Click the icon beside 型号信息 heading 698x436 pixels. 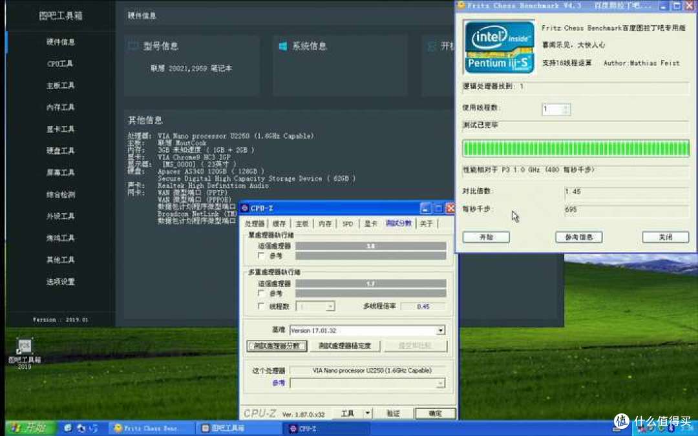pos(132,46)
